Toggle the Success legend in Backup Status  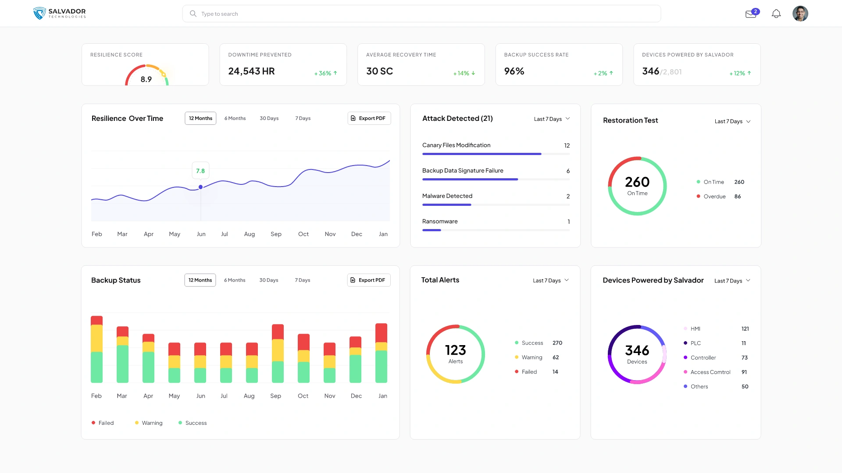coord(193,423)
